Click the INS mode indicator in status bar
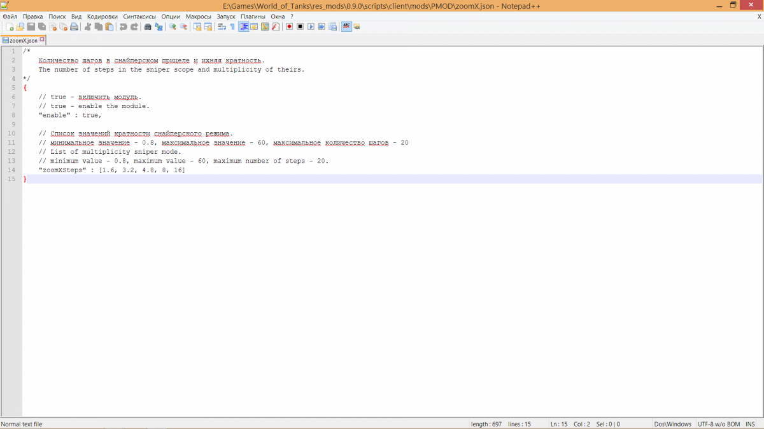Viewport: 764px width, 429px height. click(750, 424)
